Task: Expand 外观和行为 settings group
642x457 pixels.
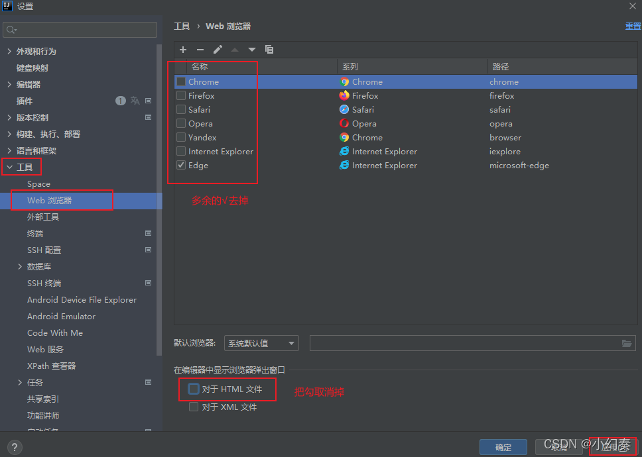Action: coord(9,51)
